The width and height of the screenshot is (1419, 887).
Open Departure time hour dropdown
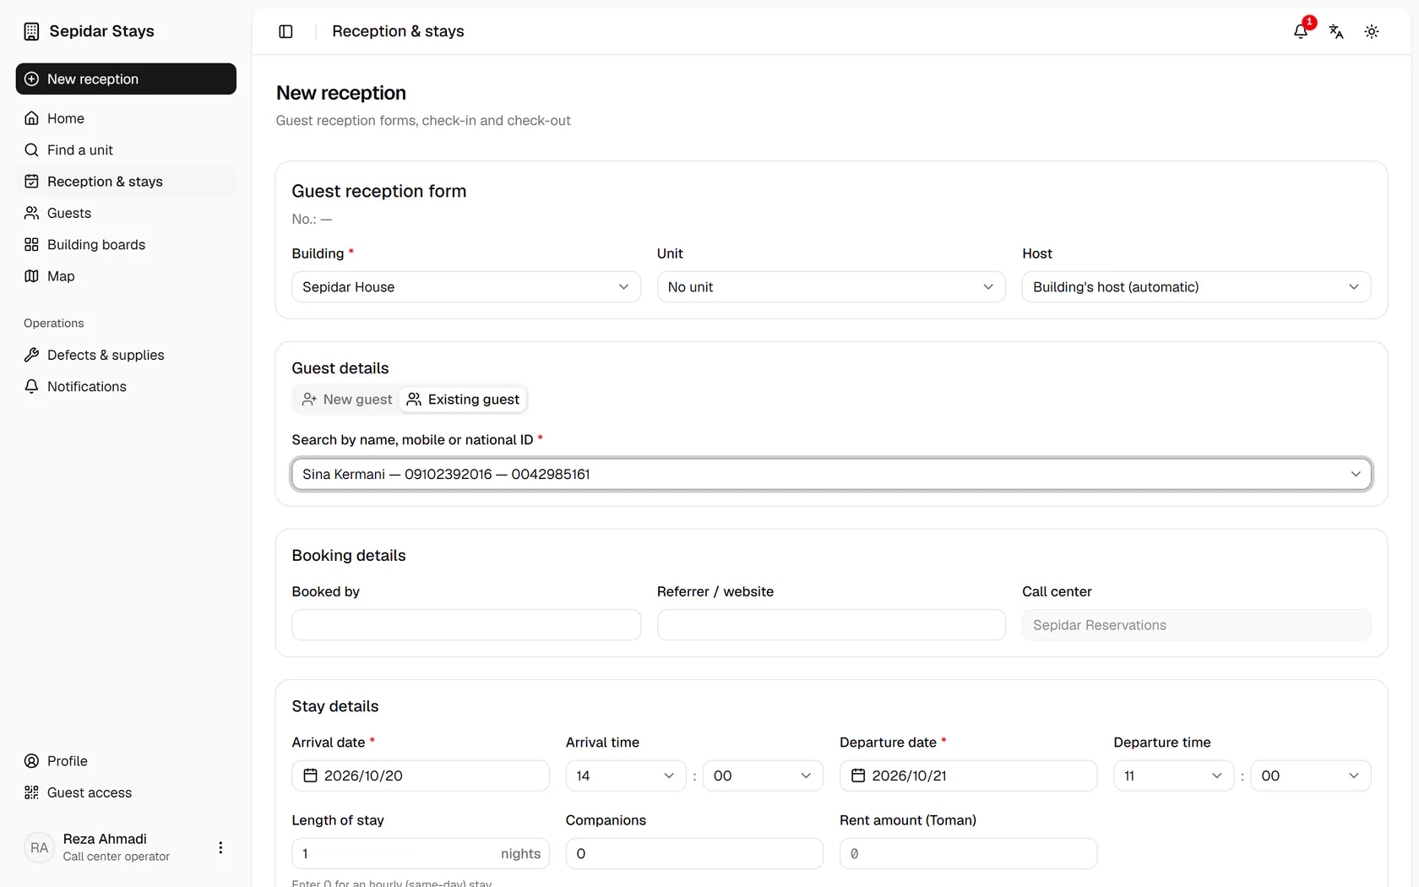point(1174,775)
